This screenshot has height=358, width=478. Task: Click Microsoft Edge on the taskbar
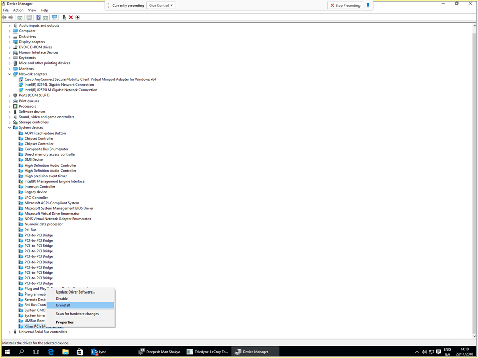coord(51,351)
